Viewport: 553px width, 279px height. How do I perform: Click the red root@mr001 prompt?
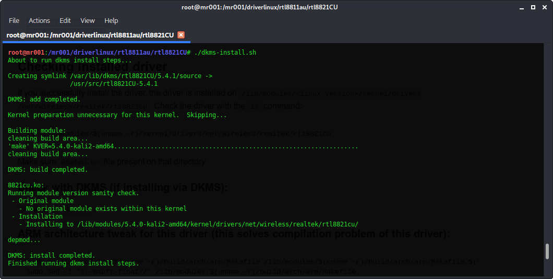(27, 53)
